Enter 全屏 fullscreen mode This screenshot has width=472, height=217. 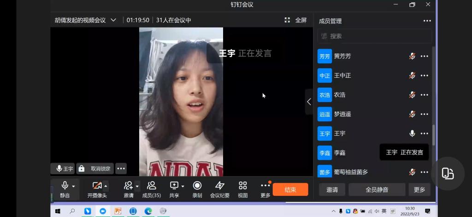pos(295,20)
